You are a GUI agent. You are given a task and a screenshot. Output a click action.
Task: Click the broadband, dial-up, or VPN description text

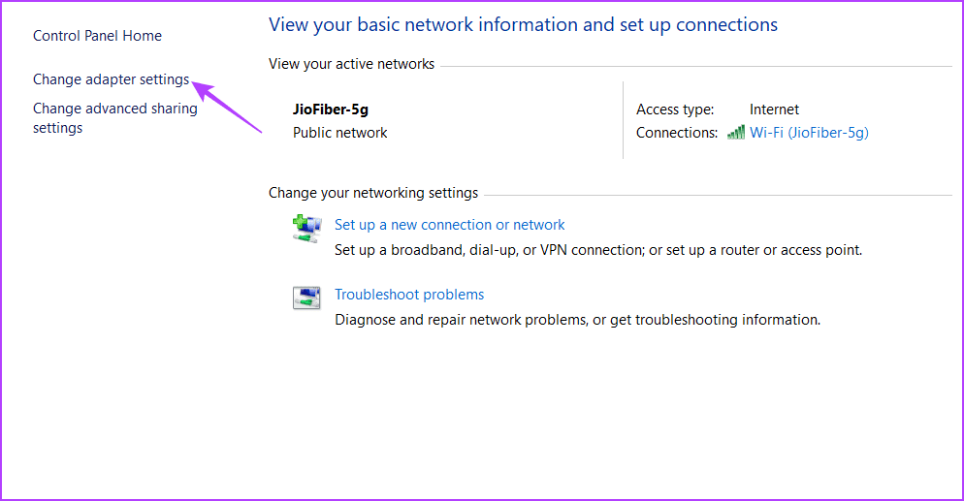597,249
